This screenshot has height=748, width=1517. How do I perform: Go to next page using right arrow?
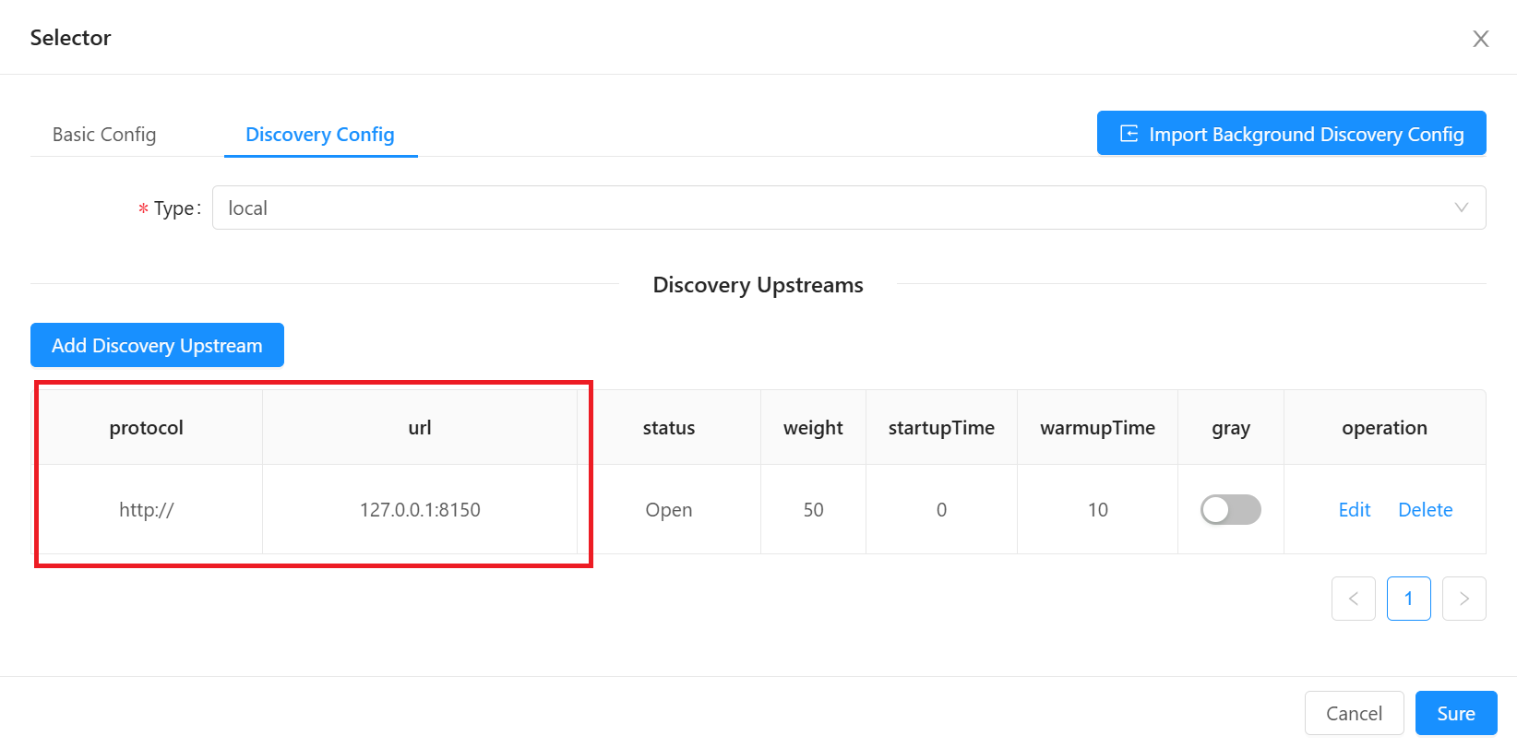coord(1463,599)
